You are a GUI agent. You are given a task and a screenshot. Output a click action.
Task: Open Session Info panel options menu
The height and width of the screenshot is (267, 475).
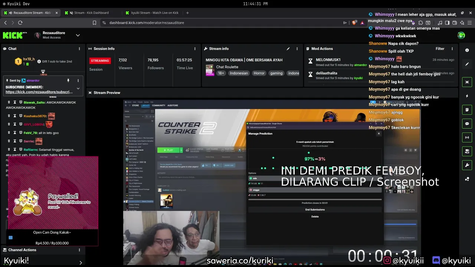coord(195,49)
